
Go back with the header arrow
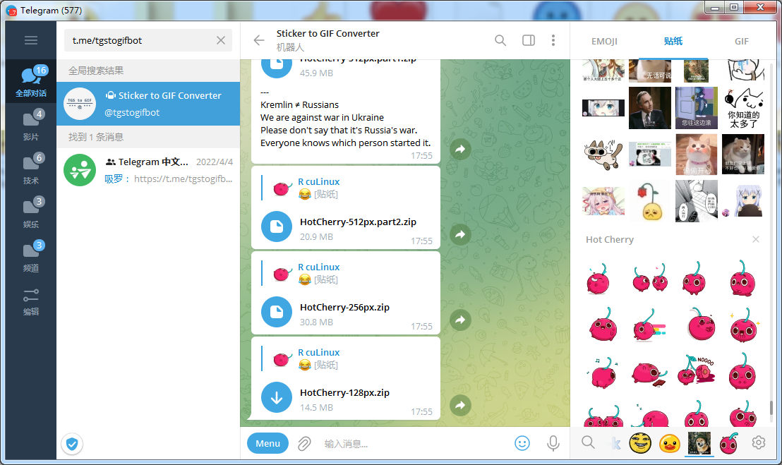coord(259,40)
